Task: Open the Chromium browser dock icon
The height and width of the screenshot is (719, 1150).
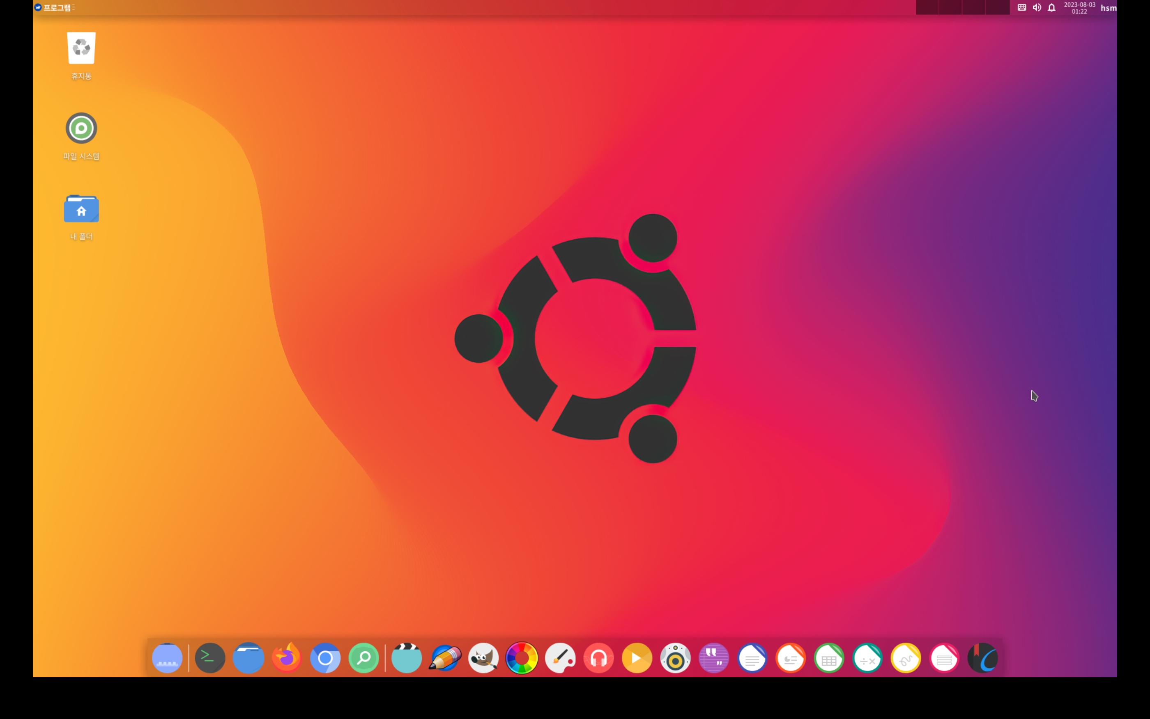Action: pos(325,658)
